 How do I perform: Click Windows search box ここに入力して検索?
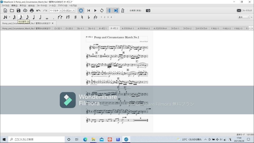37,140
